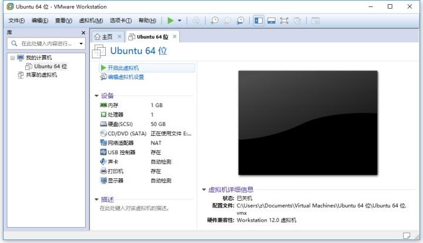
Task: Click 1 GB memory value
Action: 157,105
